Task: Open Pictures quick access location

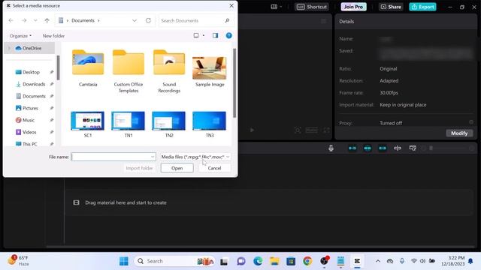Action: [30, 108]
